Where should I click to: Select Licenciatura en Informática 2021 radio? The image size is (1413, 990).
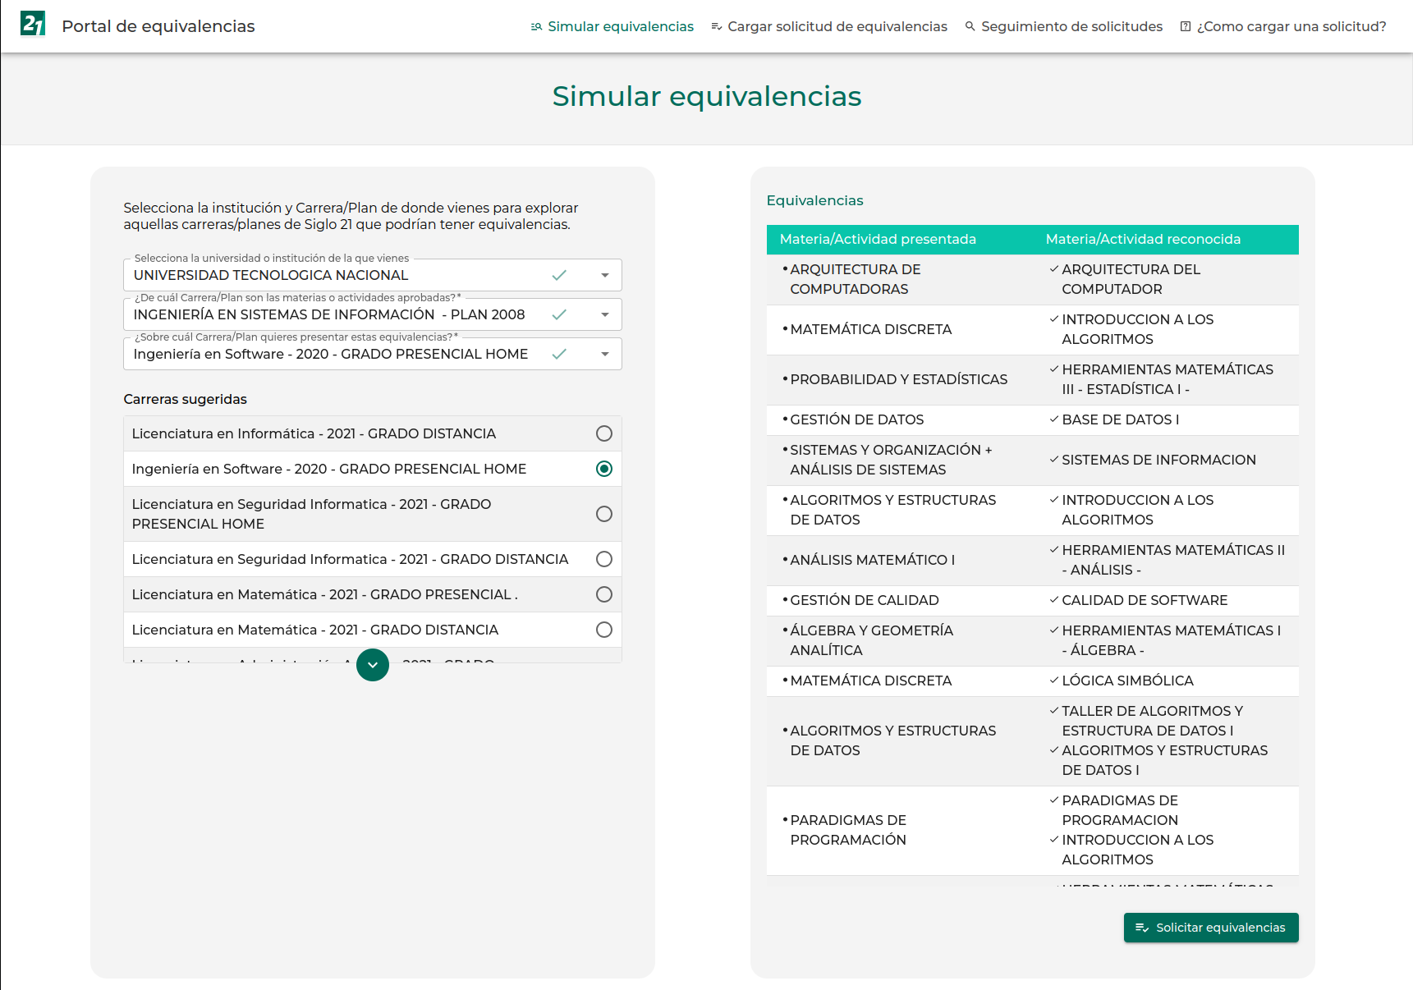[x=604, y=433]
